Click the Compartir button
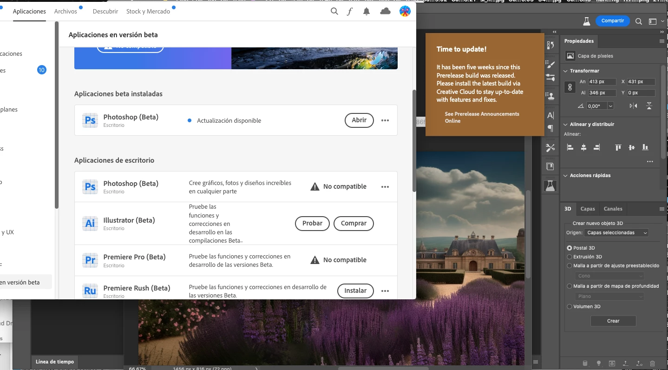 click(612, 21)
